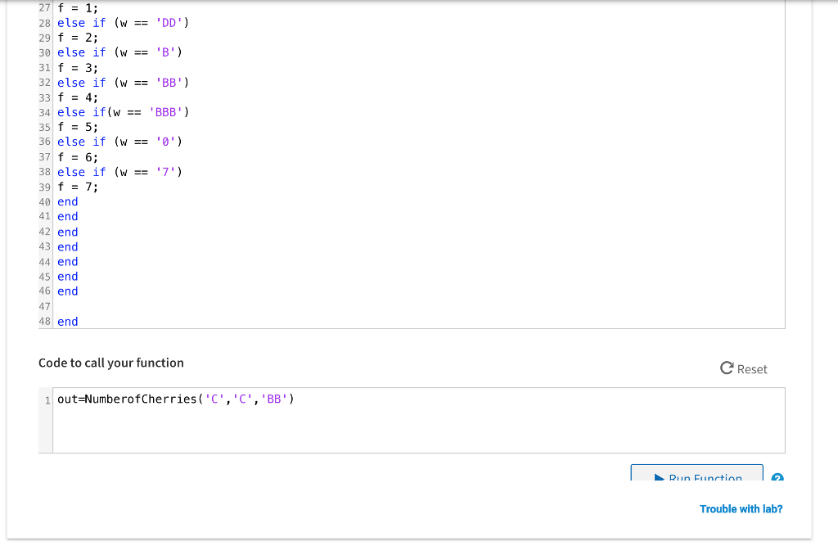Viewport: 838px width, 546px height.
Task: Click the '0' condition on line 36
Action: click(169, 142)
